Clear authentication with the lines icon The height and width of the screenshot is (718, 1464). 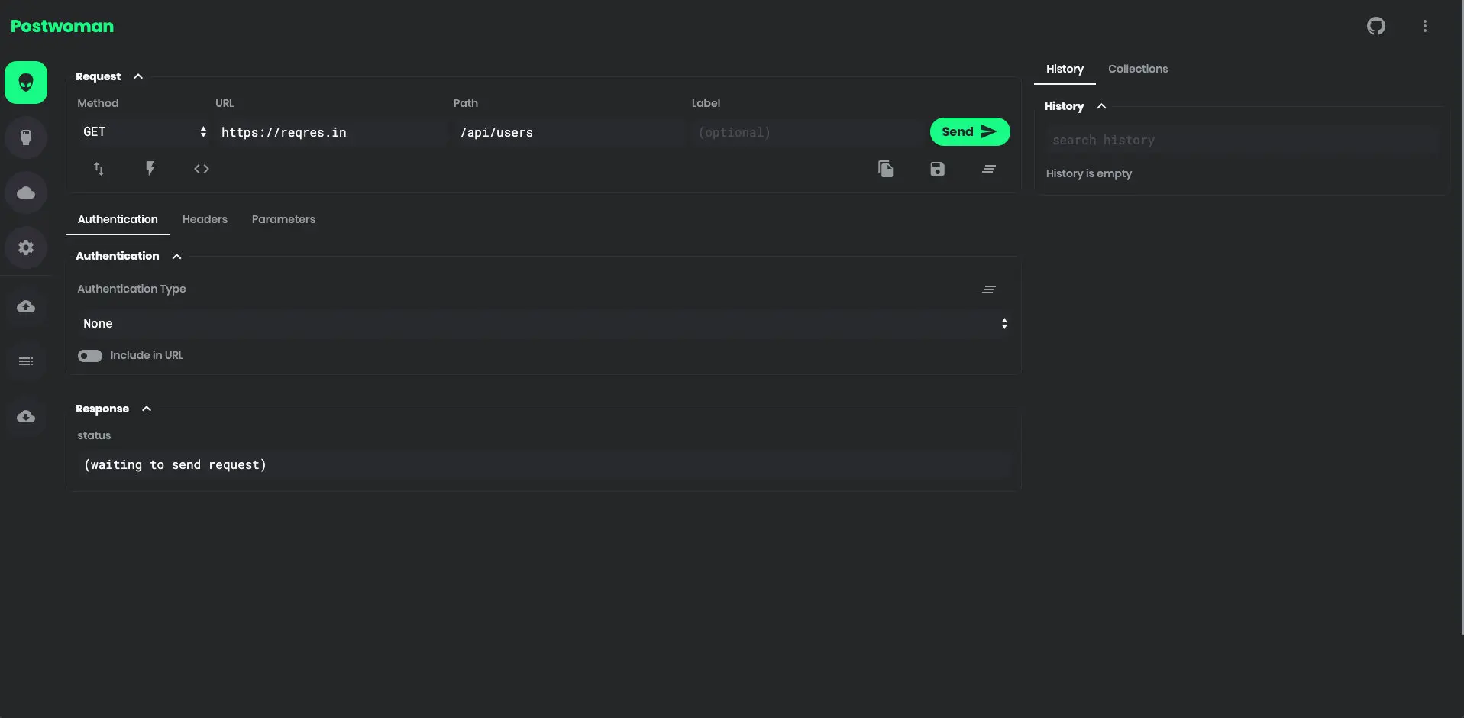tap(989, 289)
